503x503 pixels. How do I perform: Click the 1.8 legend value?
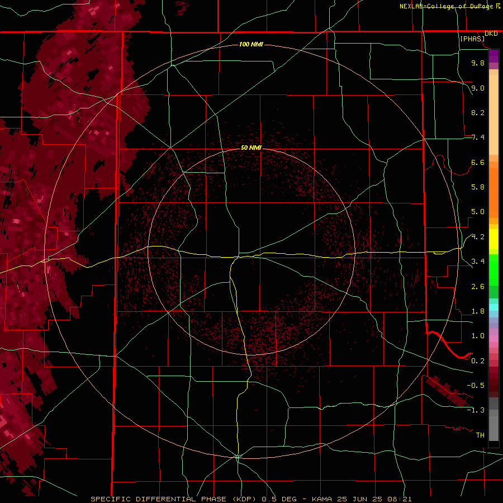(478, 311)
